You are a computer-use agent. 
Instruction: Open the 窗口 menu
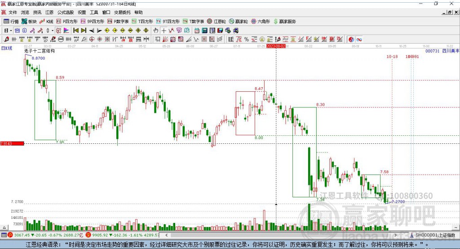[106, 12]
